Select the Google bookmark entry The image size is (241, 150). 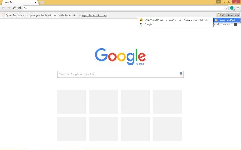pyautogui.click(x=148, y=24)
